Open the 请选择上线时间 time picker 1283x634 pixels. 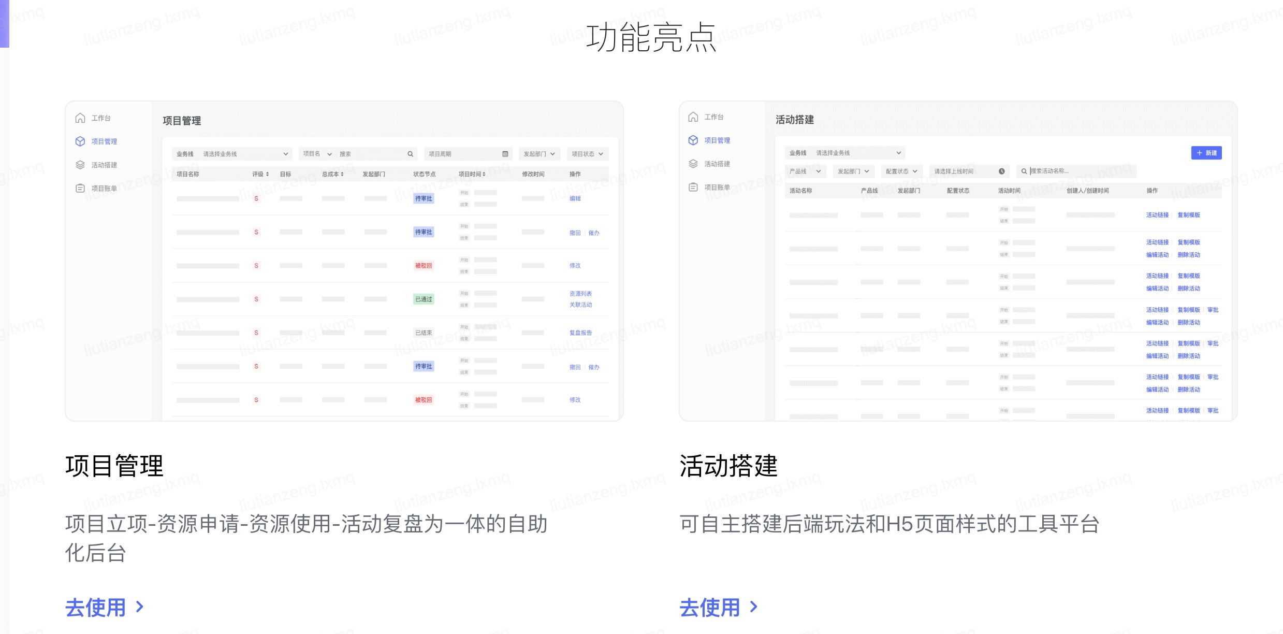coord(970,171)
